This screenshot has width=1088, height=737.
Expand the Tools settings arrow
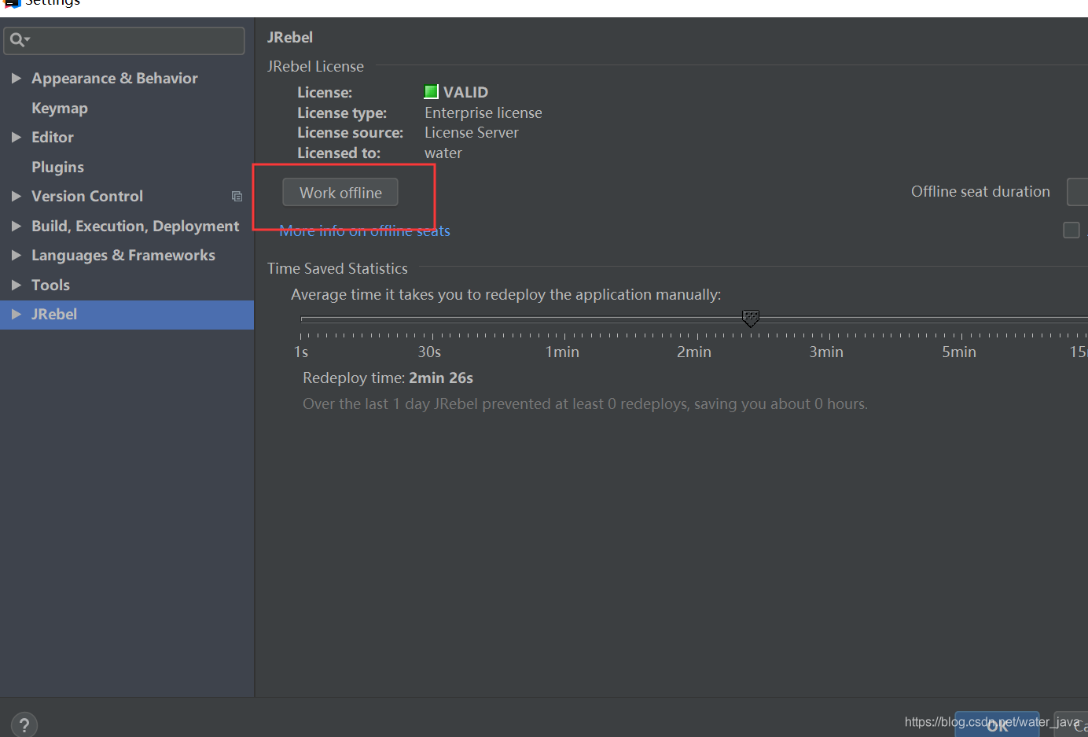(x=16, y=285)
